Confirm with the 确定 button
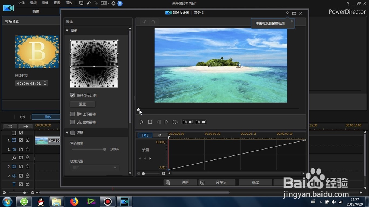The image size is (369, 207). click(x=256, y=182)
